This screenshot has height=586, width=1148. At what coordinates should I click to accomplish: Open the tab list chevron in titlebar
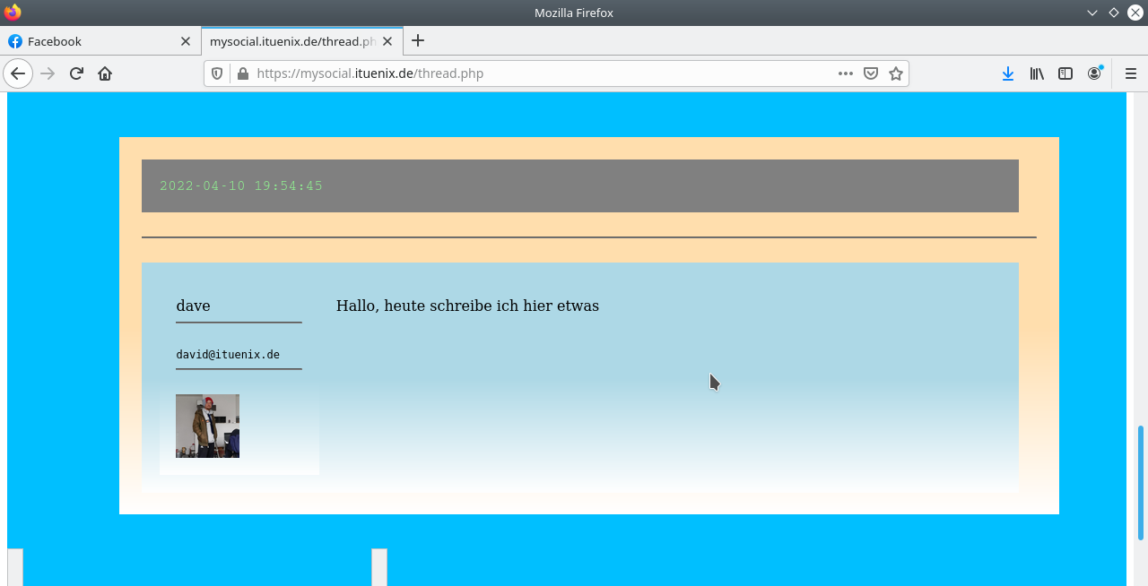click(1092, 13)
